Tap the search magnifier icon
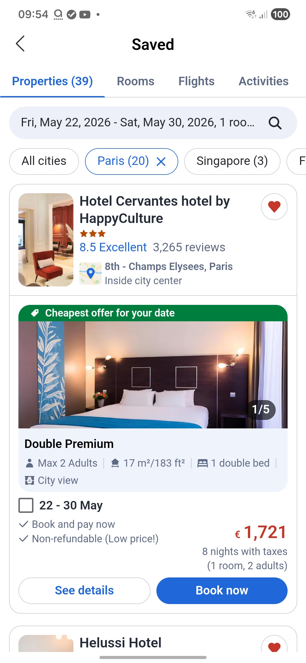Image resolution: width=306 pixels, height=663 pixels. 275,123
